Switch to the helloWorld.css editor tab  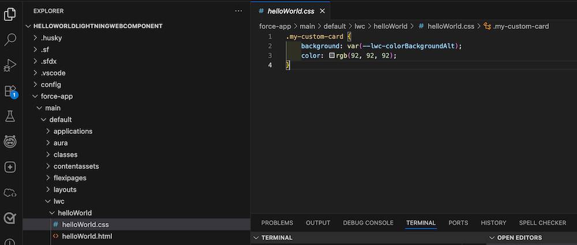[291, 11]
